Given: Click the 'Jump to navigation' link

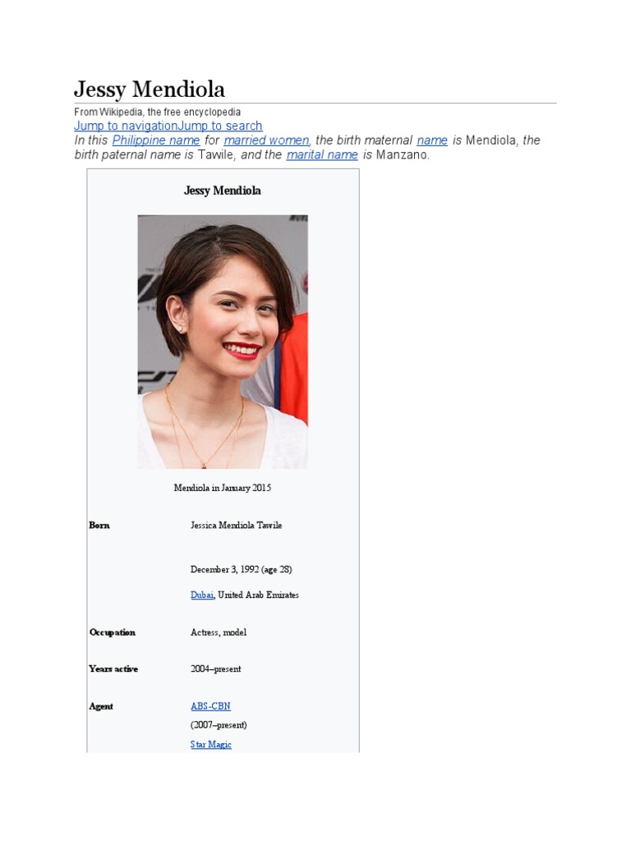Looking at the screenshot, I should (126, 126).
